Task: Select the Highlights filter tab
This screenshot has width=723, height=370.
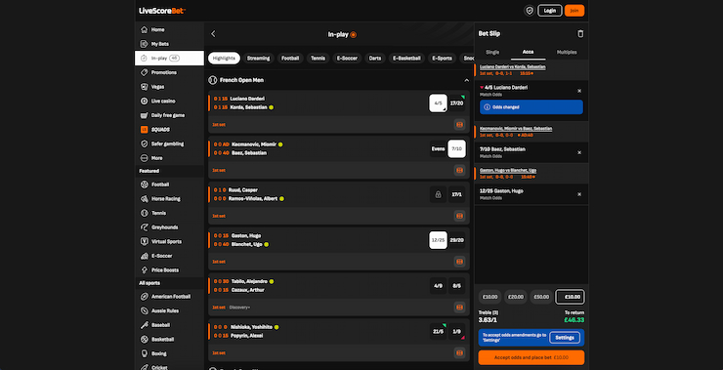Action: [224, 58]
